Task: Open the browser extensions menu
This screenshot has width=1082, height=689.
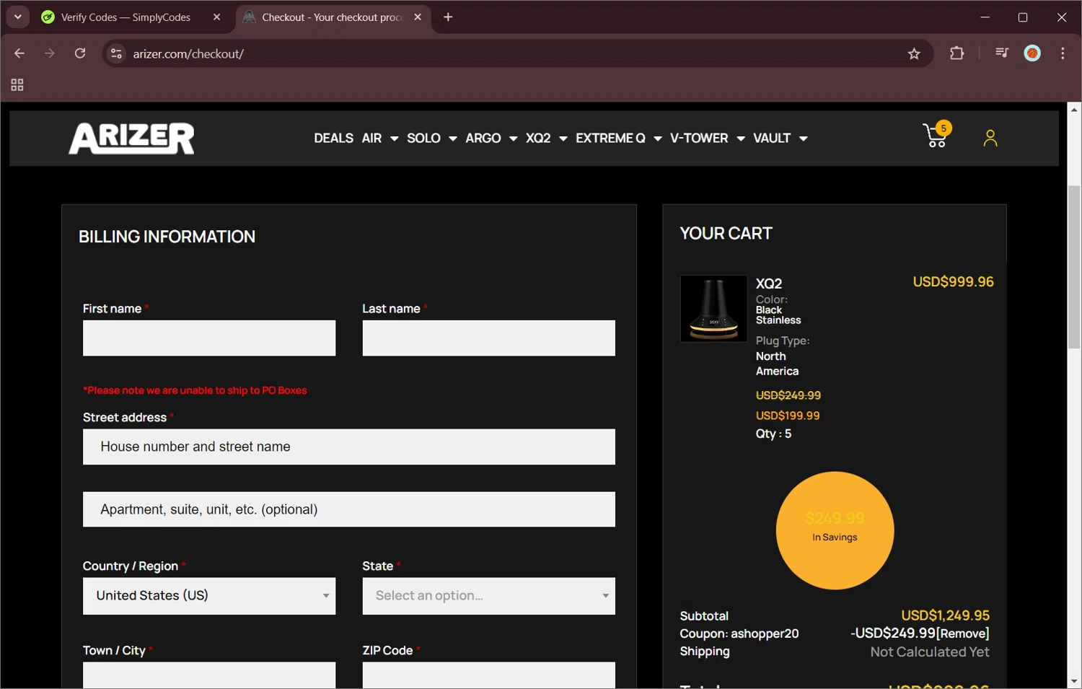Action: point(957,53)
